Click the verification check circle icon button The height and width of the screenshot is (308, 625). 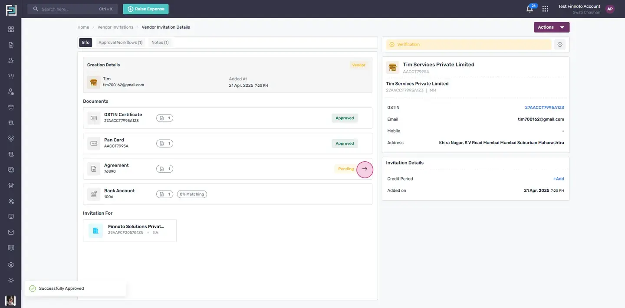[x=560, y=44]
